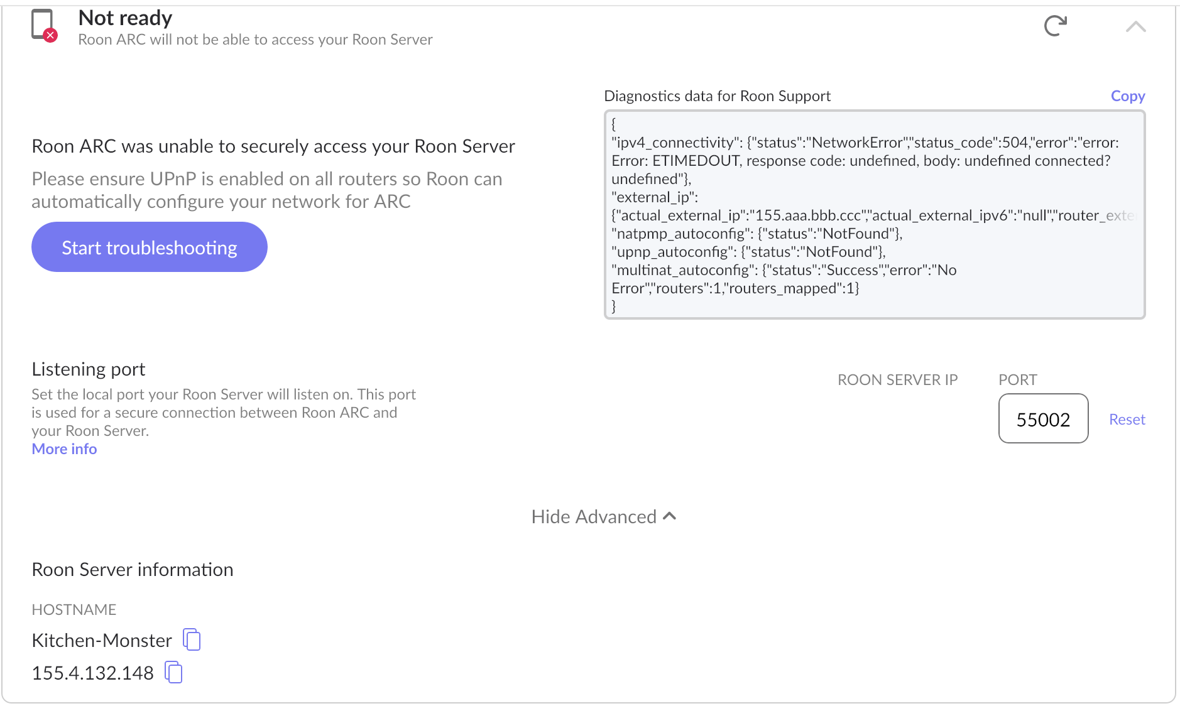Collapse the Not ready section with the chevron
The image size is (1180, 706).
(x=1135, y=26)
